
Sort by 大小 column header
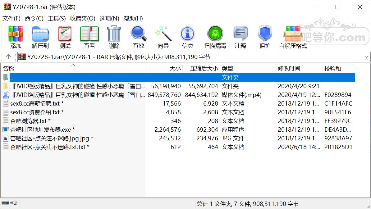click(x=164, y=69)
